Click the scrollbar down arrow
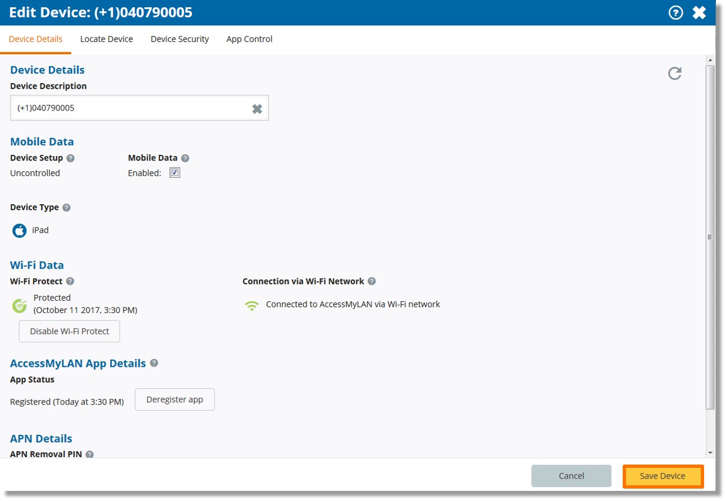This screenshot has width=726, height=501. 710,452
